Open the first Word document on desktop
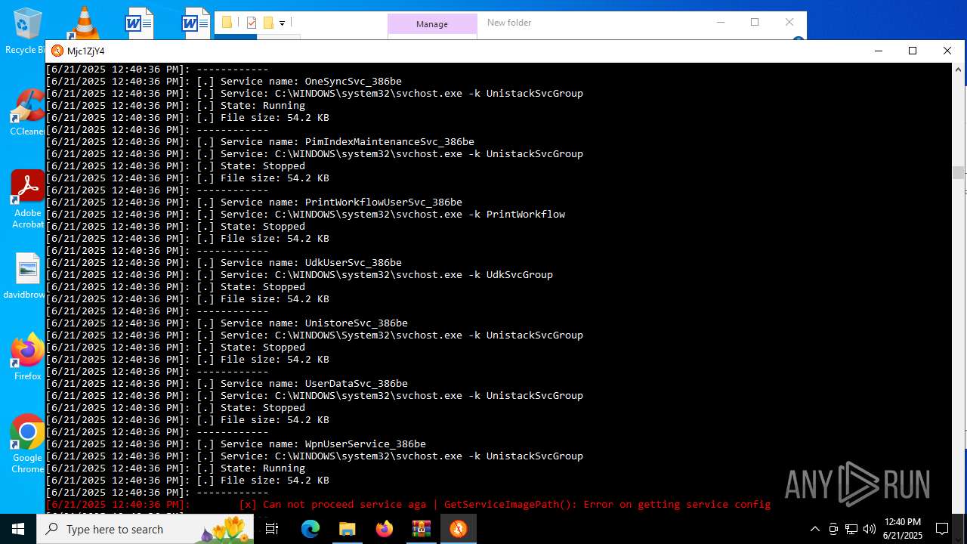Viewport: 967px width, 544px height. tap(139, 23)
